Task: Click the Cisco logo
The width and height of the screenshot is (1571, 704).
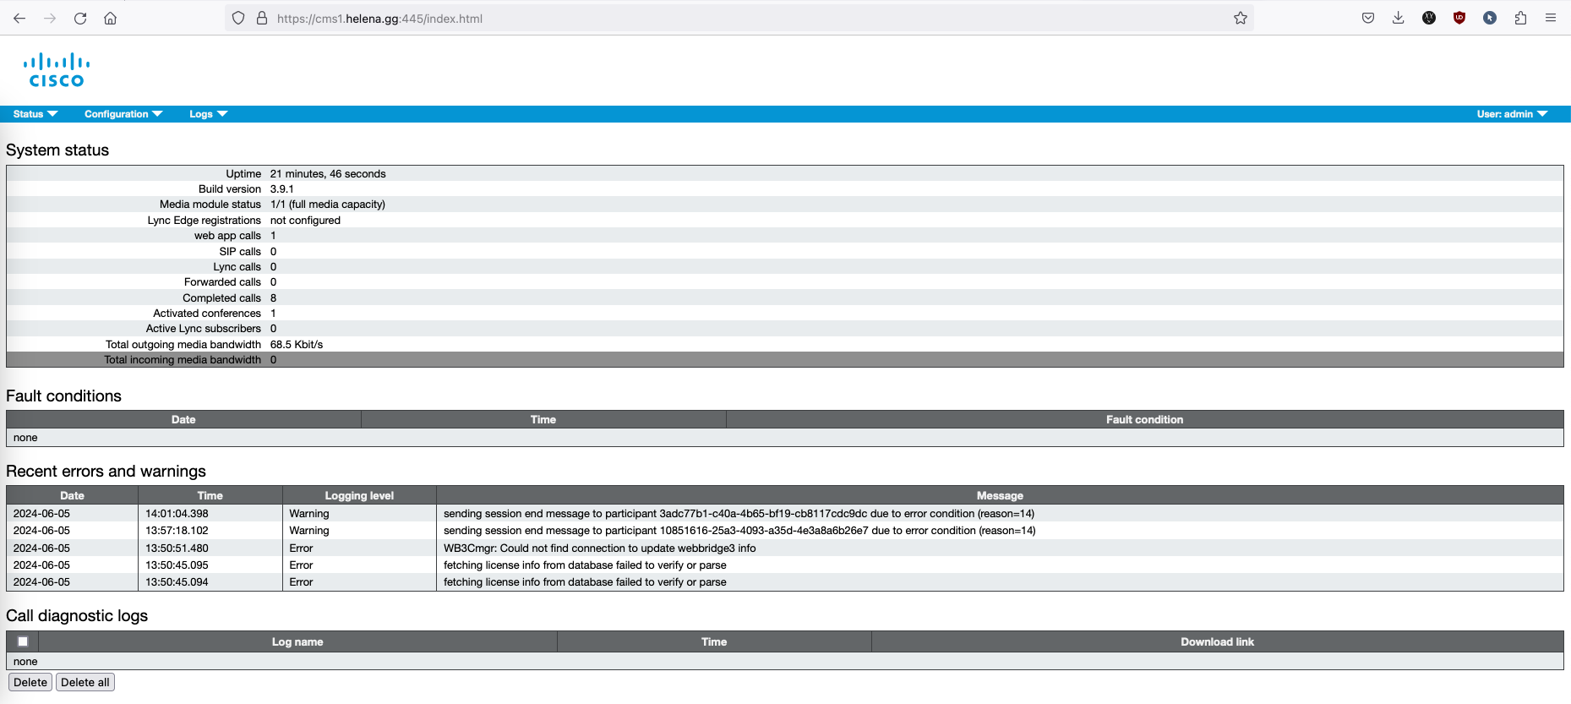Action: (57, 70)
